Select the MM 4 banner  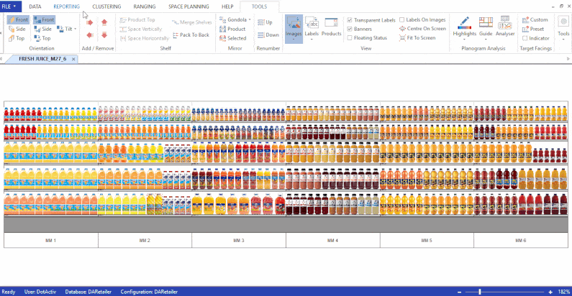point(332,241)
